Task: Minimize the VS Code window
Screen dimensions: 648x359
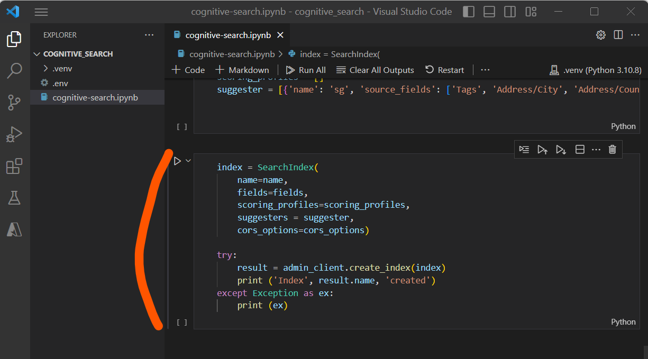Action: coord(558,12)
